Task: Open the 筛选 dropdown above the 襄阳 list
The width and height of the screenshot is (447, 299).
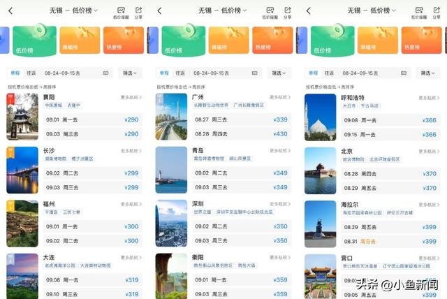Action: pyautogui.click(x=130, y=73)
